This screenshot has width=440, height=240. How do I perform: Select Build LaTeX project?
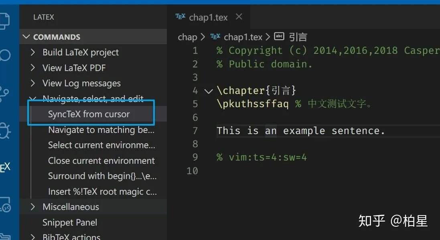(x=81, y=52)
